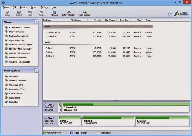Select the D: Disk 1 list row

99,52
